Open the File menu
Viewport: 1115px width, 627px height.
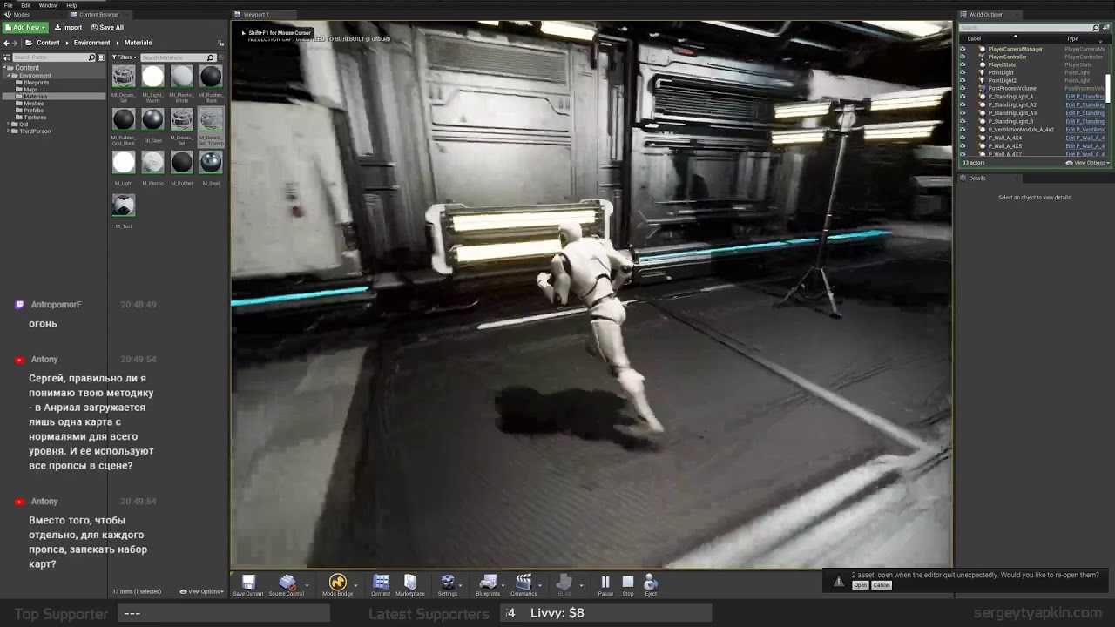pyautogui.click(x=9, y=5)
